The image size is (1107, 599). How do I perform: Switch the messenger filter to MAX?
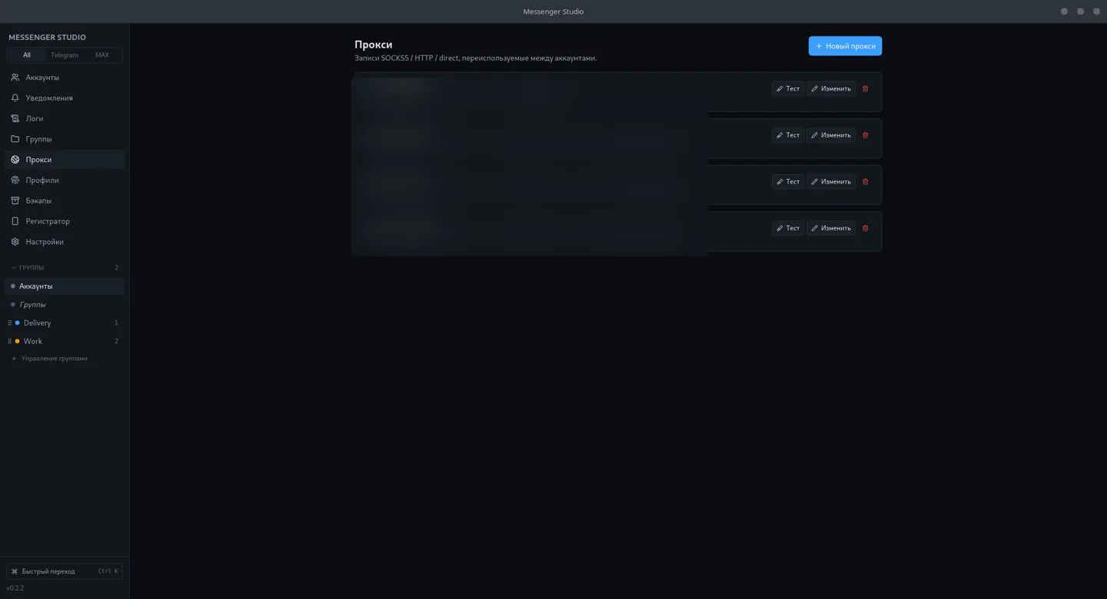tap(102, 55)
